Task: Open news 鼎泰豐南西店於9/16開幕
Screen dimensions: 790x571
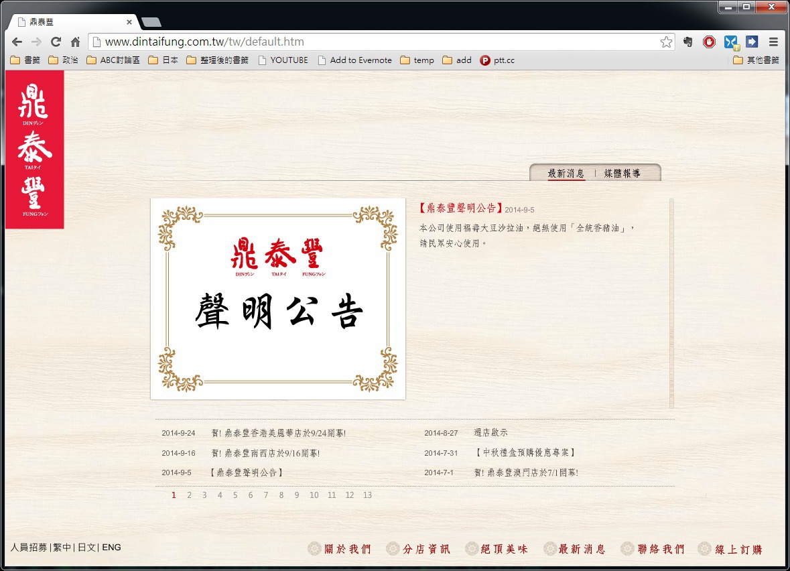Action: (265, 453)
